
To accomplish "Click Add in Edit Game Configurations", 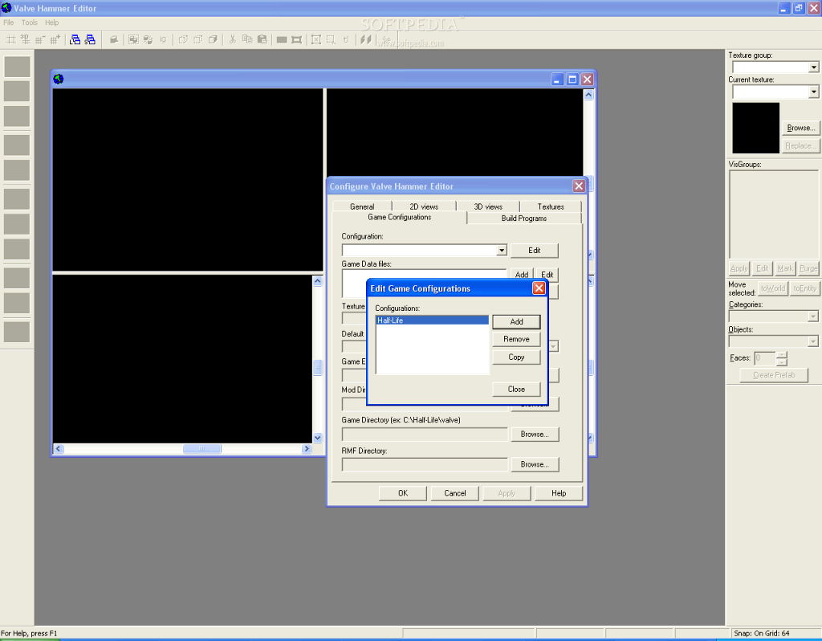I will (516, 321).
